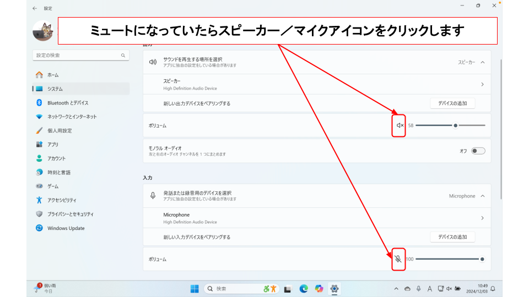Click デバイスの追加 button for input devices
The height and width of the screenshot is (297, 529).
(452, 237)
